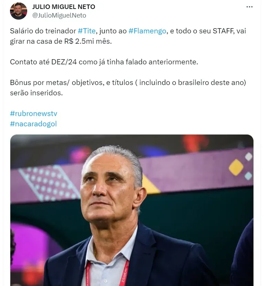The image size is (271, 286).
Task: Open the tweet's three-dot more options menu
Action: 250,7
